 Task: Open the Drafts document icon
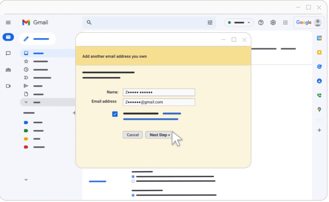point(26,94)
